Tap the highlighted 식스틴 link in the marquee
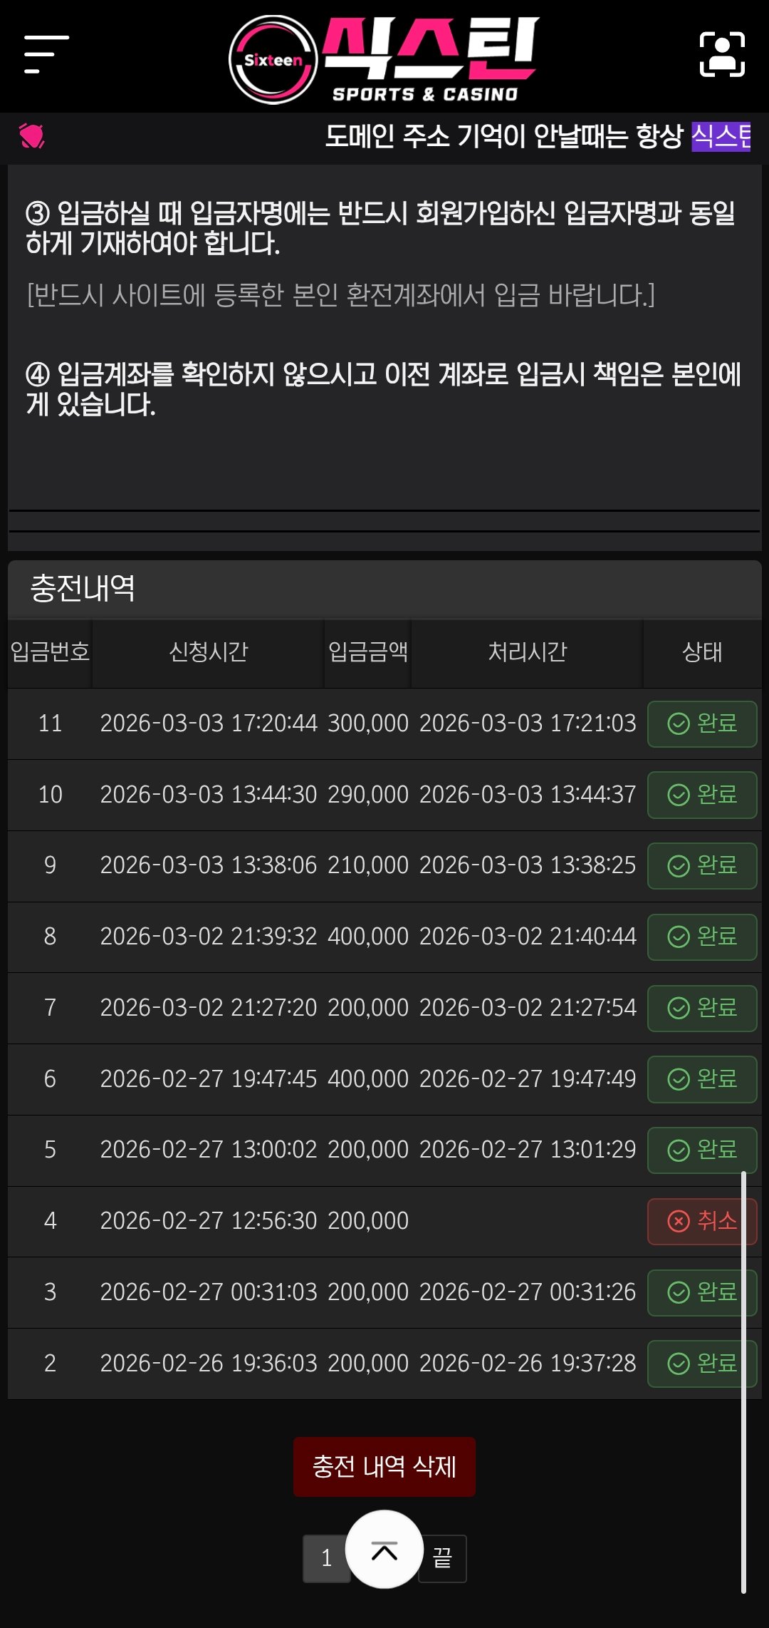This screenshot has width=769, height=1628. 721,136
